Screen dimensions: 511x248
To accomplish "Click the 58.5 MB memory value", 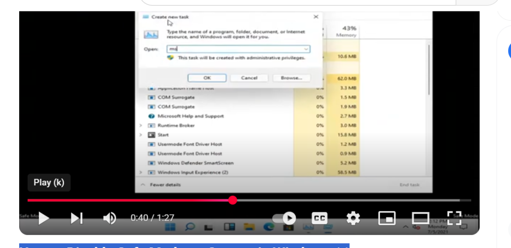I will tap(347, 172).
